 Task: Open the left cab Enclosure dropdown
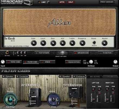click(x=22, y=77)
